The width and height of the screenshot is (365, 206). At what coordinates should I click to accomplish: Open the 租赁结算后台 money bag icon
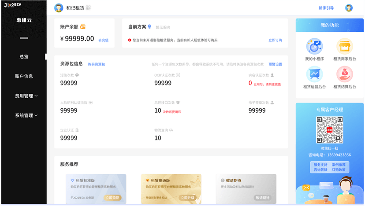[x=344, y=74]
